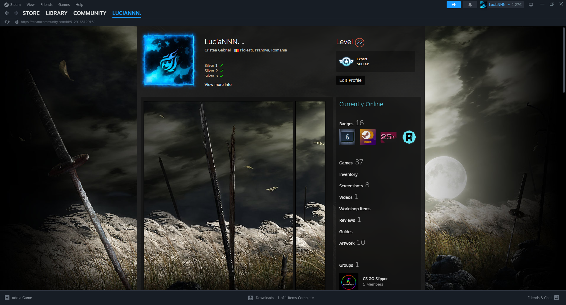
Task: Open the Games 37 link
Action: point(351,162)
